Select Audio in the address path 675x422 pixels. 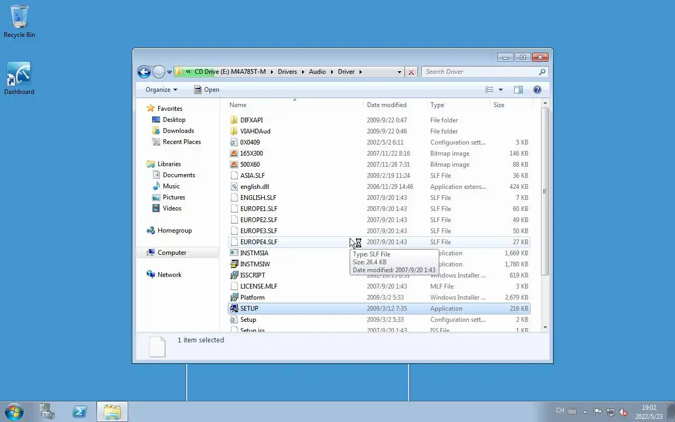click(x=317, y=72)
